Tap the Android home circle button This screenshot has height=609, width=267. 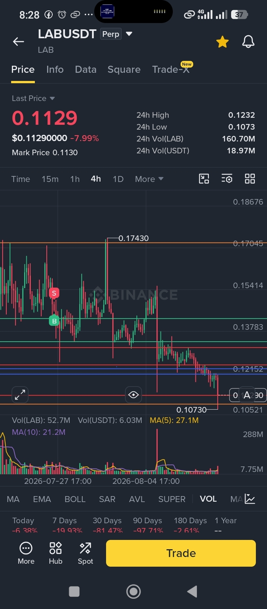pyautogui.click(x=133, y=592)
